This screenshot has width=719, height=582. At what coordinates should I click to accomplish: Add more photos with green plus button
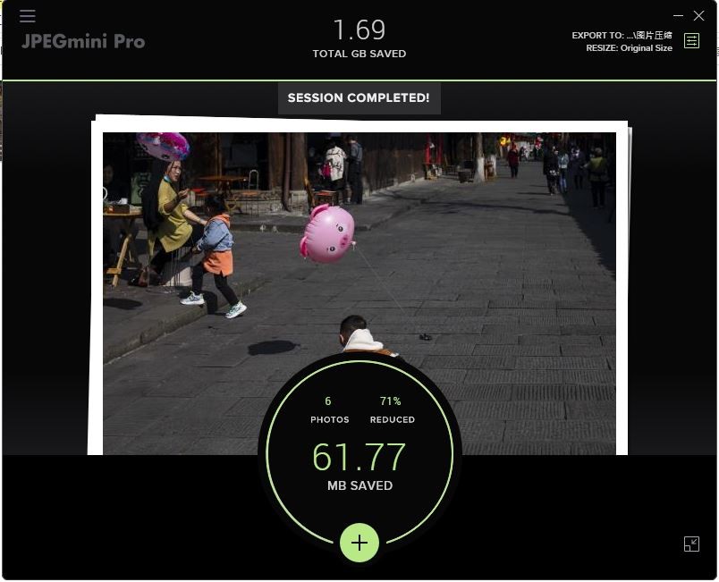359,543
